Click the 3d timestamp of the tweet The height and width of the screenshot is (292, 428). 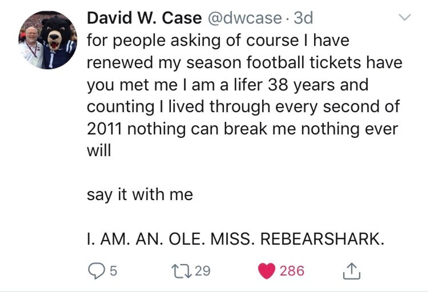pos(304,18)
